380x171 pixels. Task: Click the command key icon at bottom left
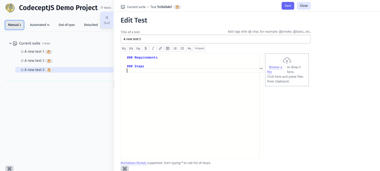9,169
